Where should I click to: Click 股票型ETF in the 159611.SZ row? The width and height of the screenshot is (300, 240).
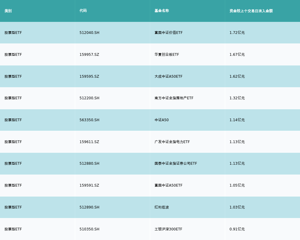(x=13, y=142)
